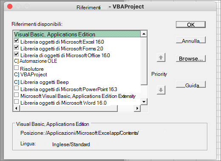Viewport: 221px width, 161px height.
Task: Uncheck Libreria oggetti di Microsoft Forms 2.0
Action: [x=17, y=47]
